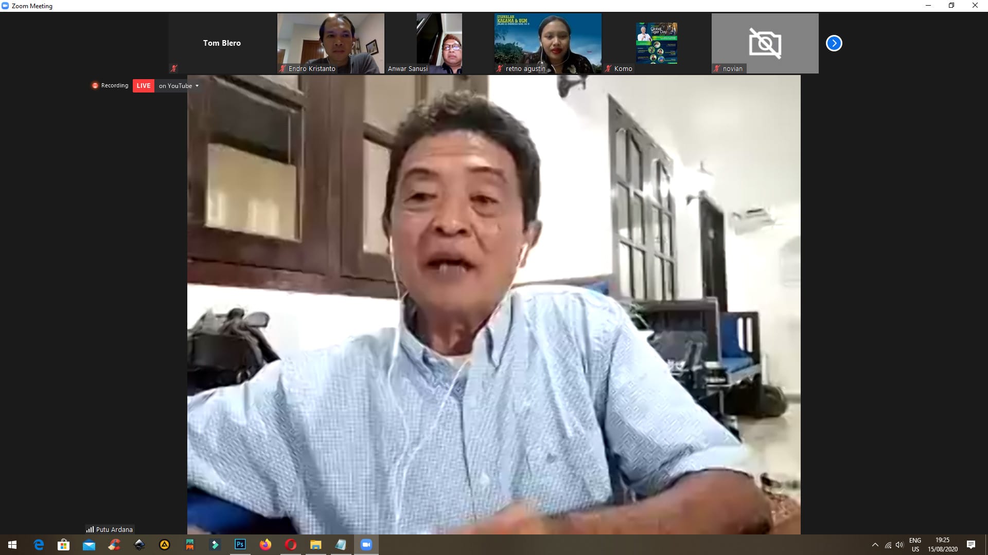Open Zoom from the taskbar
Viewport: 988px width, 555px height.
[x=366, y=545]
